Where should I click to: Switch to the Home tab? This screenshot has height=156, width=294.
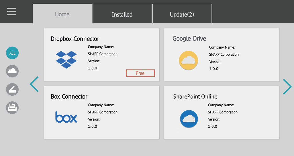pyautogui.click(x=62, y=13)
